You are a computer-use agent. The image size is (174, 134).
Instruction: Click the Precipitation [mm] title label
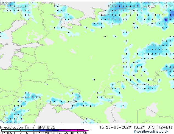coord(18,127)
